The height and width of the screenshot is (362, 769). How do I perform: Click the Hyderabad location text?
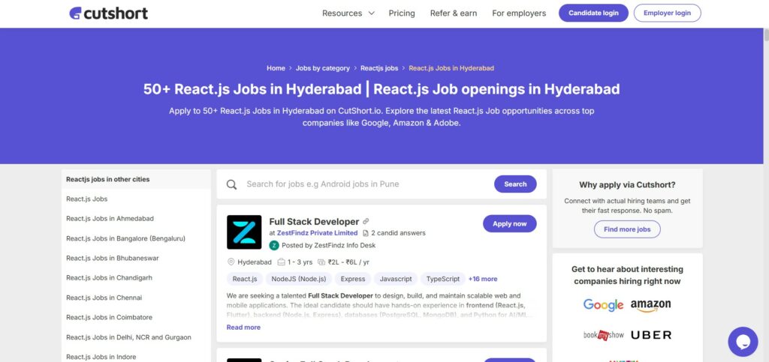coord(254,262)
